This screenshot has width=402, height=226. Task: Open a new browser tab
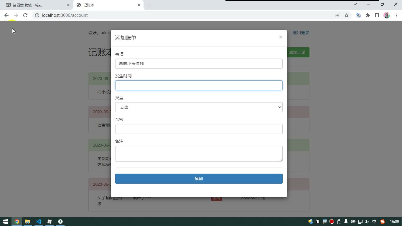(x=150, y=5)
